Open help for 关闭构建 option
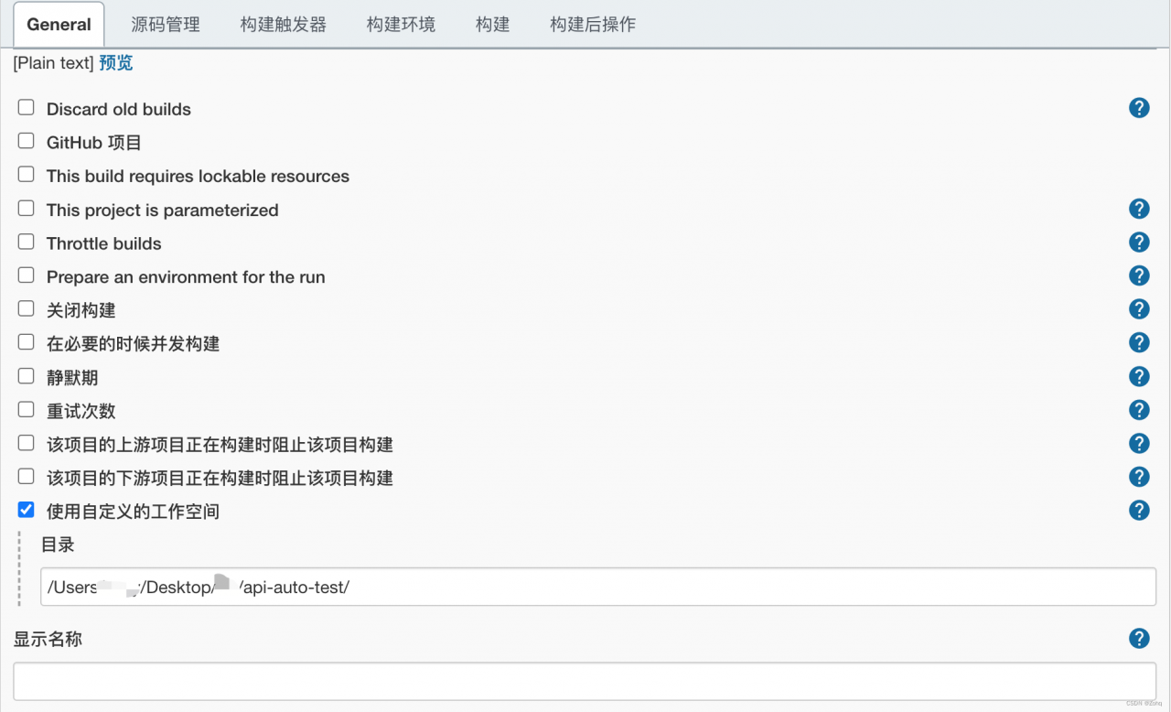This screenshot has height=712, width=1171. pos(1139,308)
